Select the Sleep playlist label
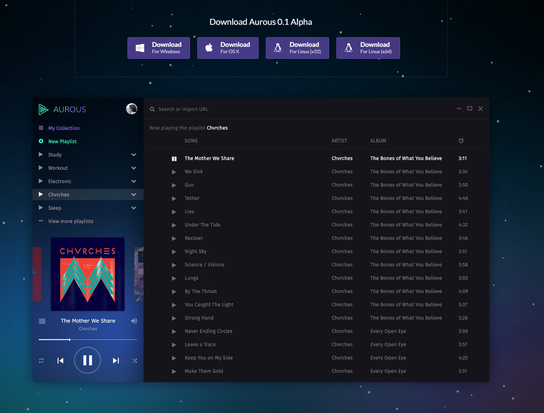Viewport: 544px width, 413px height. point(55,208)
